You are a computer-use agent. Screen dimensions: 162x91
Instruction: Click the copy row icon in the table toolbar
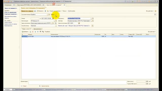pos(30,32)
